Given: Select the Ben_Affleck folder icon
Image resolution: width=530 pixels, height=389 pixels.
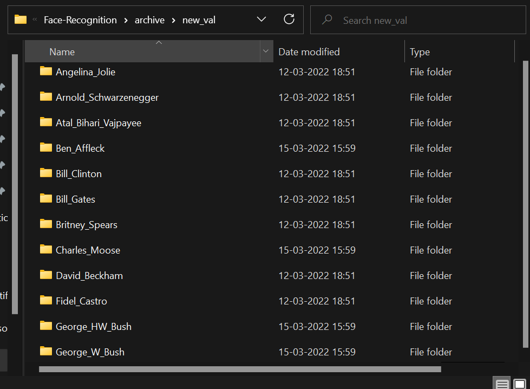Looking at the screenshot, I should [46, 147].
